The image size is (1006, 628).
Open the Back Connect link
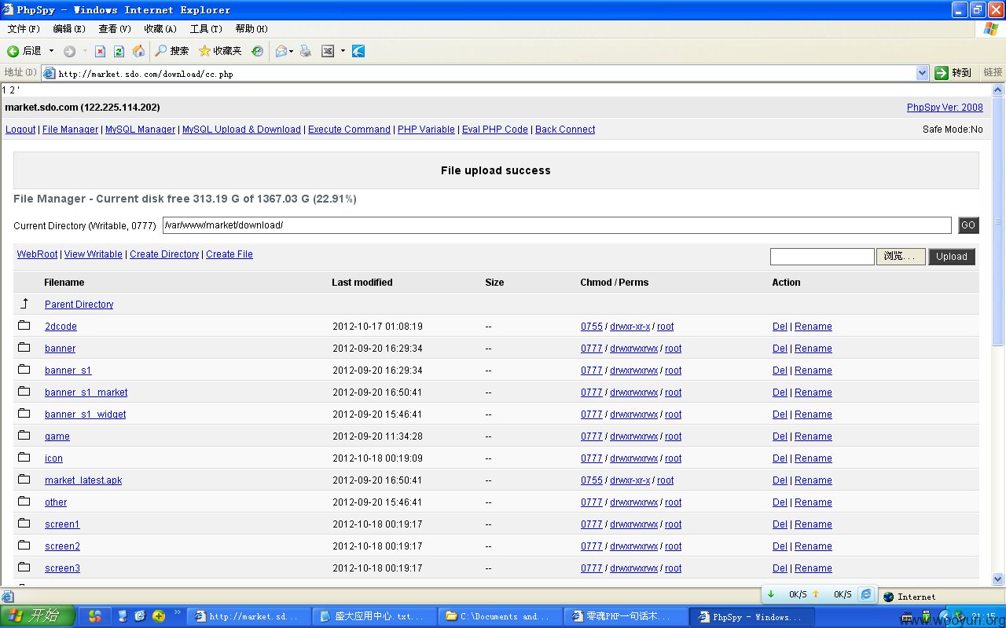click(x=565, y=130)
